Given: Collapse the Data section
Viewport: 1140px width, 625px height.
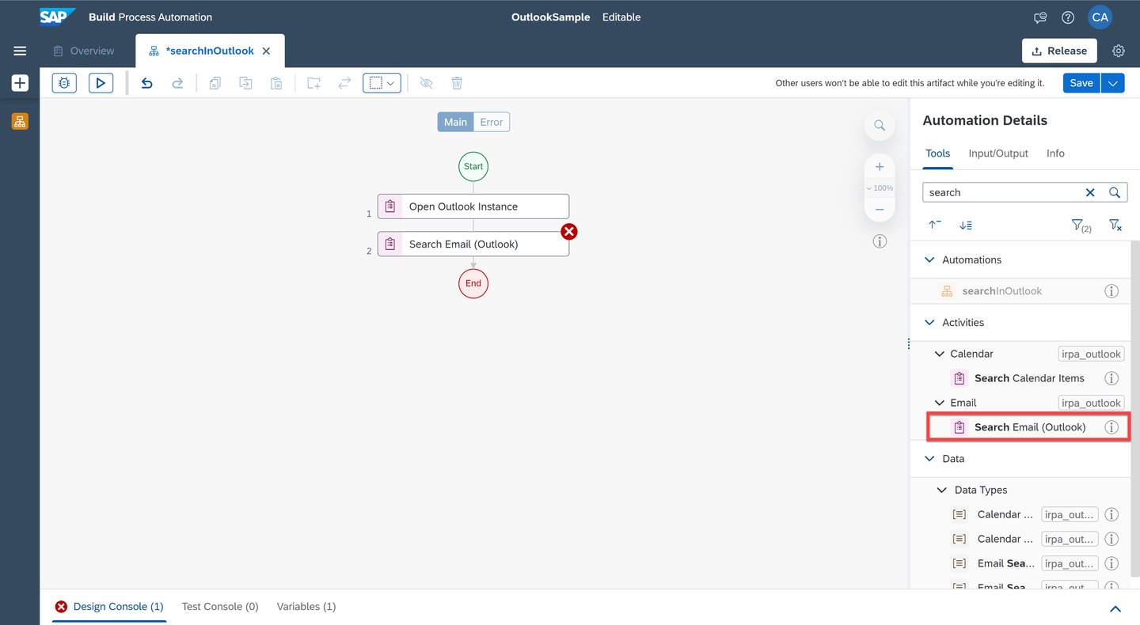Looking at the screenshot, I should point(930,458).
